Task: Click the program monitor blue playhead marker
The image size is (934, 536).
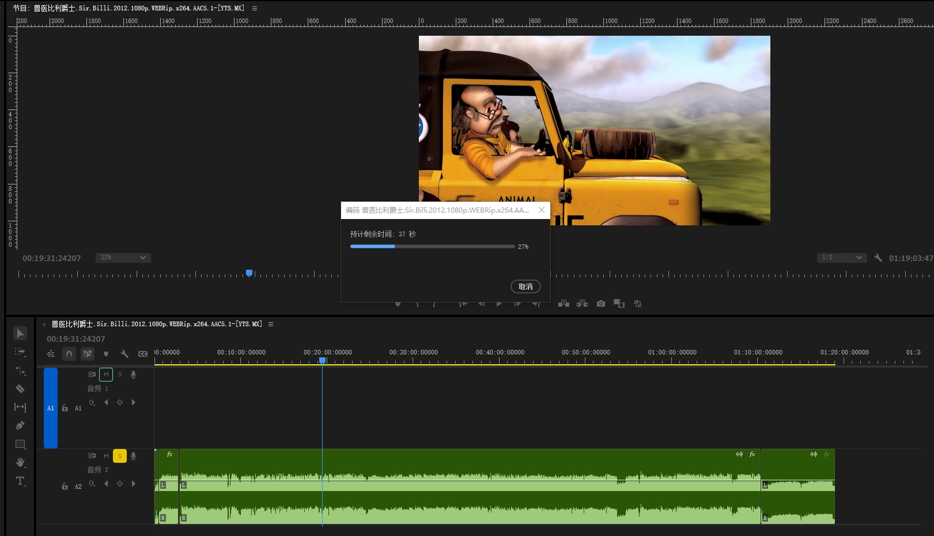Action: [249, 273]
